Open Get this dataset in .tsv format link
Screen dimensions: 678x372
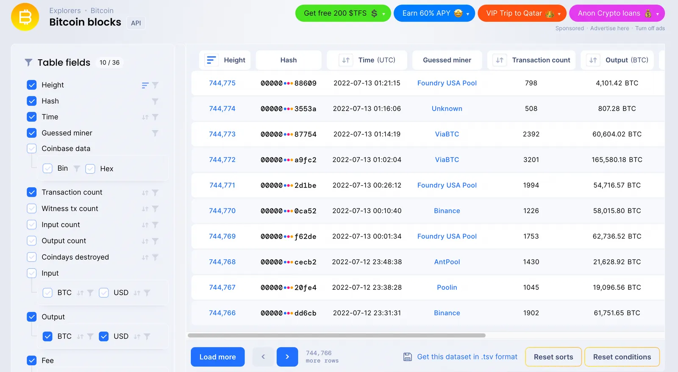467,357
